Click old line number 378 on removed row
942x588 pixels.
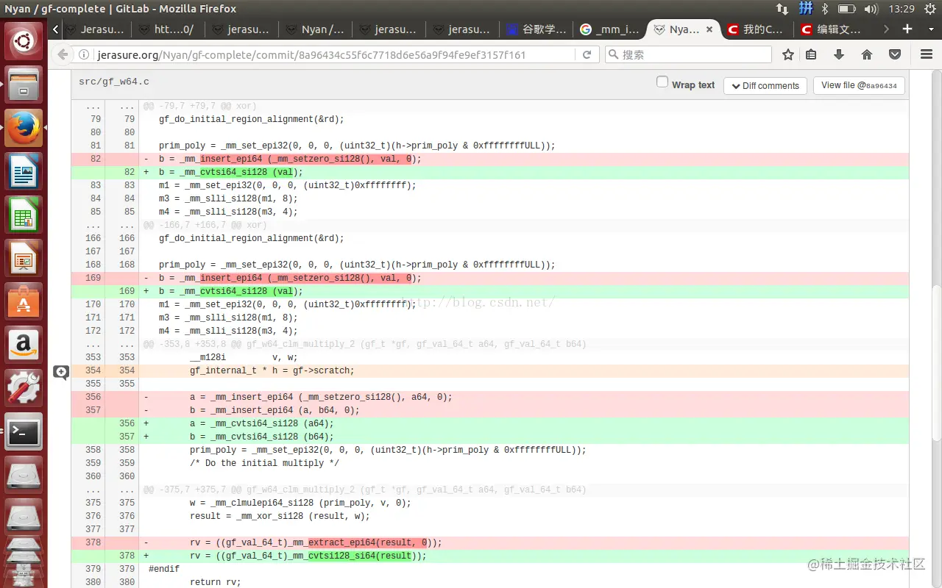click(x=93, y=542)
